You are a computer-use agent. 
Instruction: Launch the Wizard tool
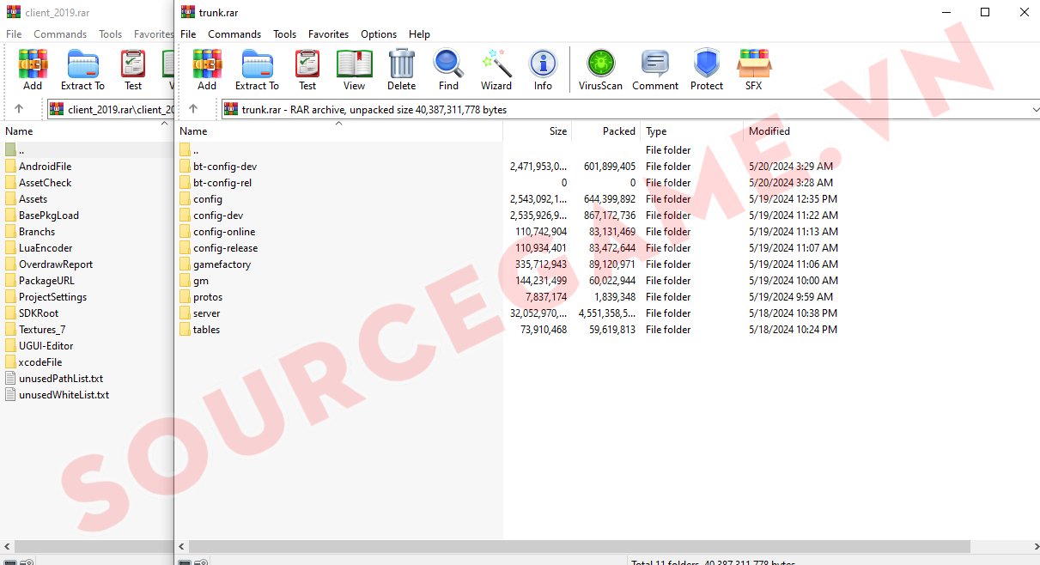coord(496,70)
